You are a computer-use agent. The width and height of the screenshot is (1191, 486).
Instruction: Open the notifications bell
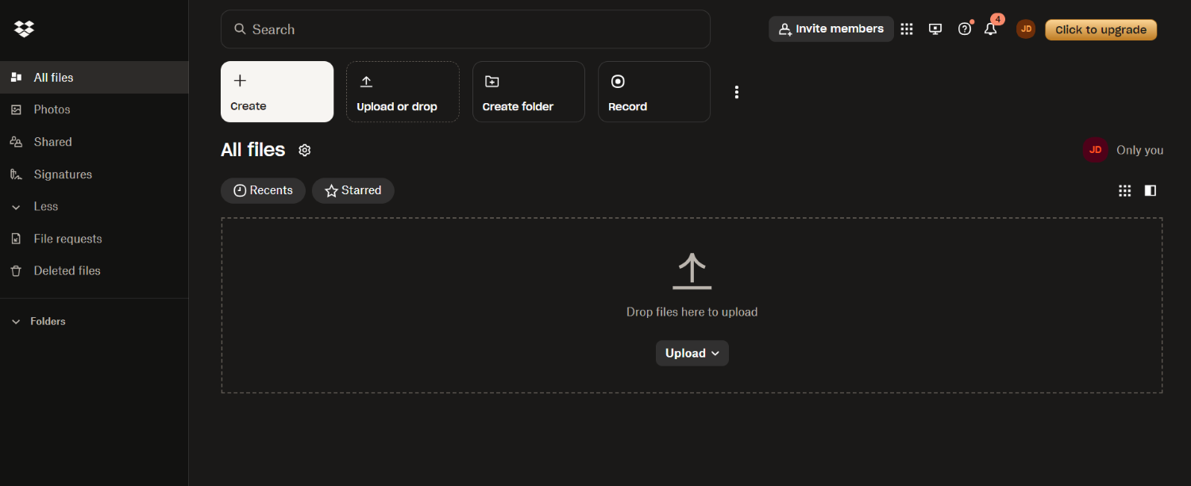990,29
